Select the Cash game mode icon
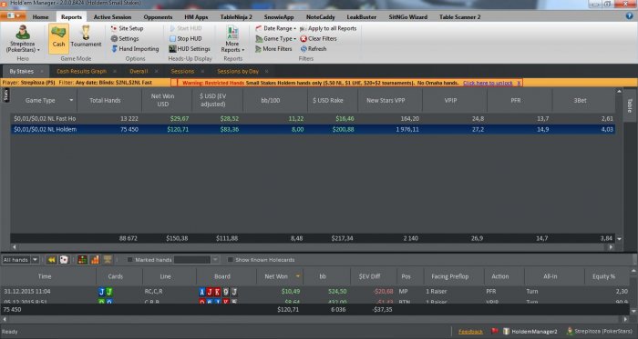The width and height of the screenshot is (638, 339). click(58, 38)
